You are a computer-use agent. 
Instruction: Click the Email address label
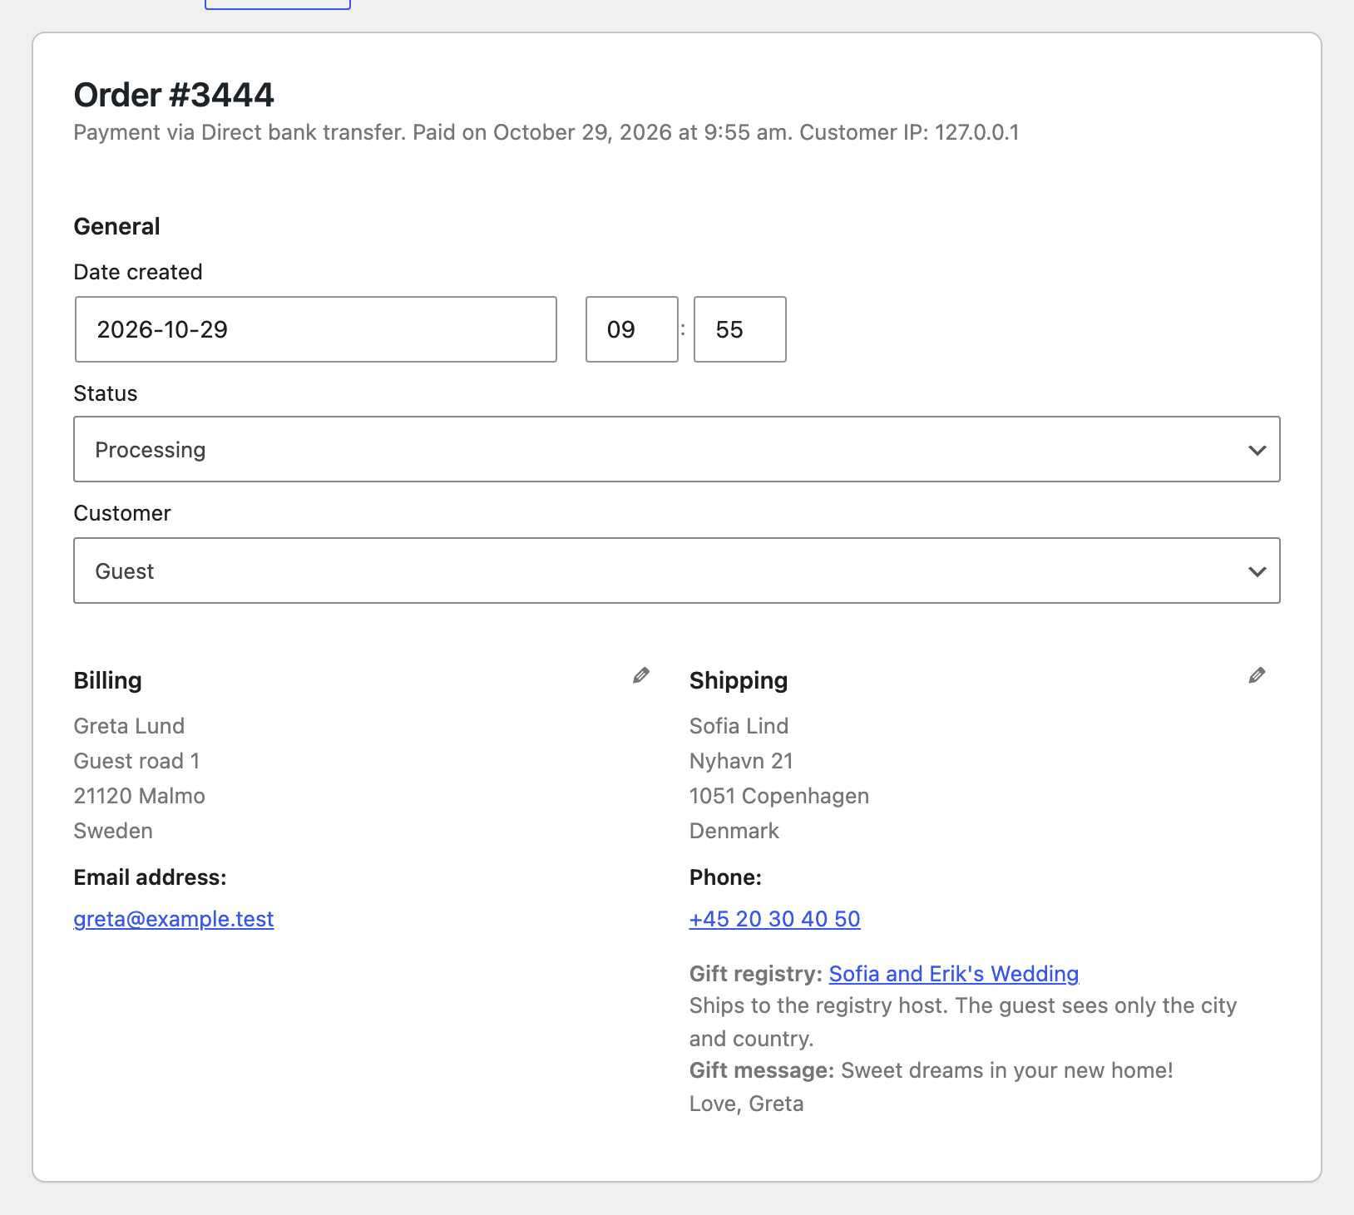pos(151,877)
